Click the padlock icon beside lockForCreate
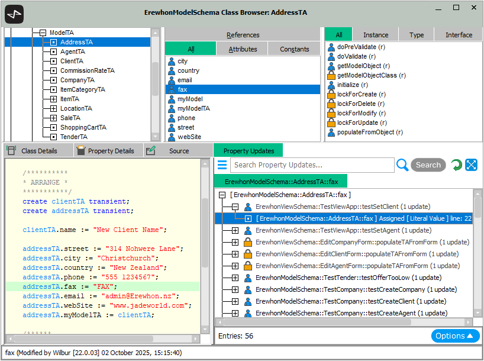Viewport: 484px width, 361px height. click(331, 94)
